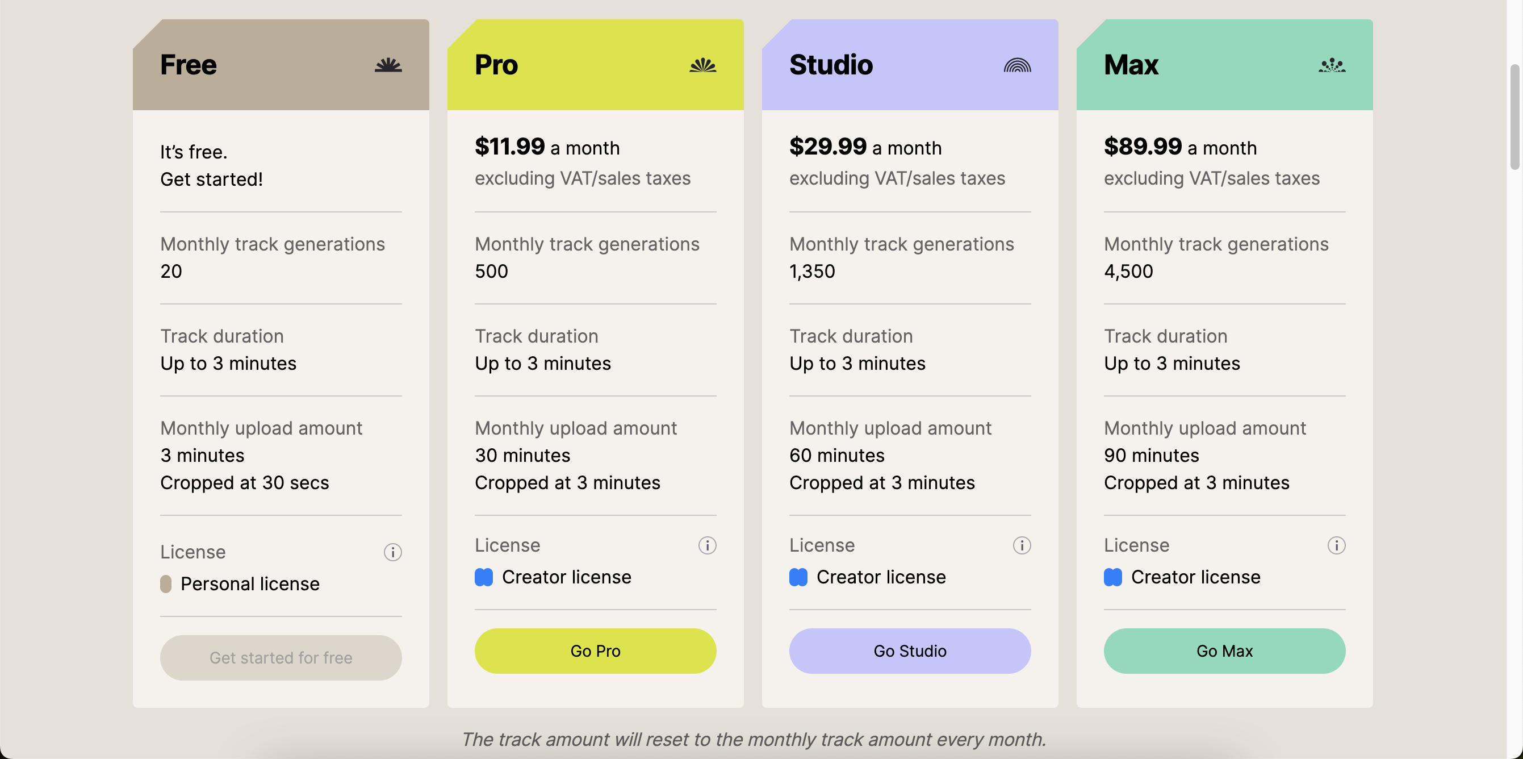
Task: Click the blue Creator license badge under Studio
Action: [798, 577]
